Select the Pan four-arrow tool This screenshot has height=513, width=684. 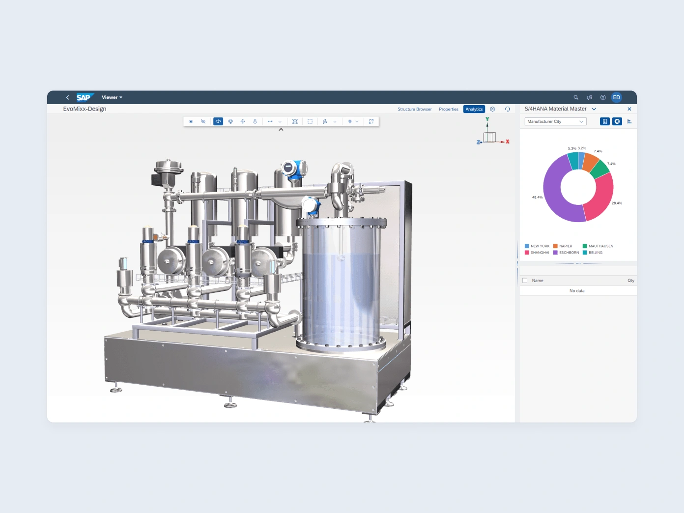pyautogui.click(x=243, y=121)
